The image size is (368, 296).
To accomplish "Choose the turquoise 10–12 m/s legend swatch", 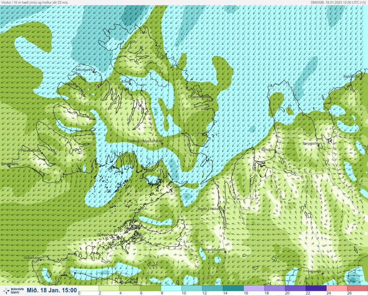I will (192, 288).
